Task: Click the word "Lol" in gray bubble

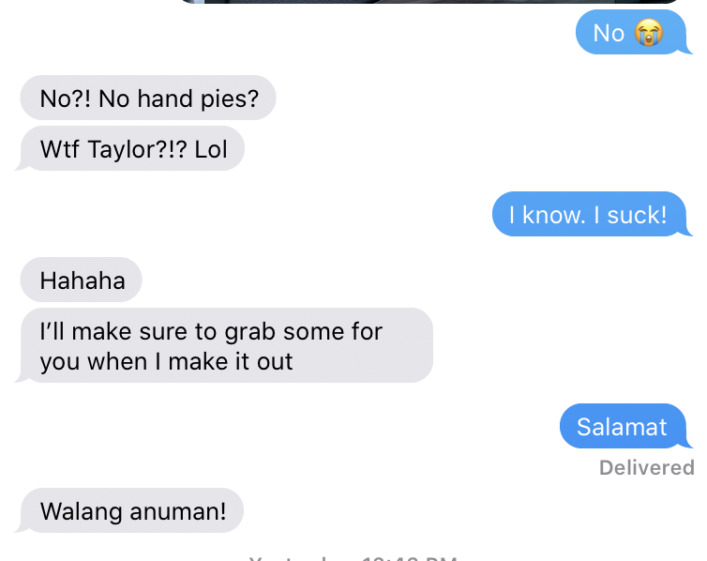Action: click(211, 149)
